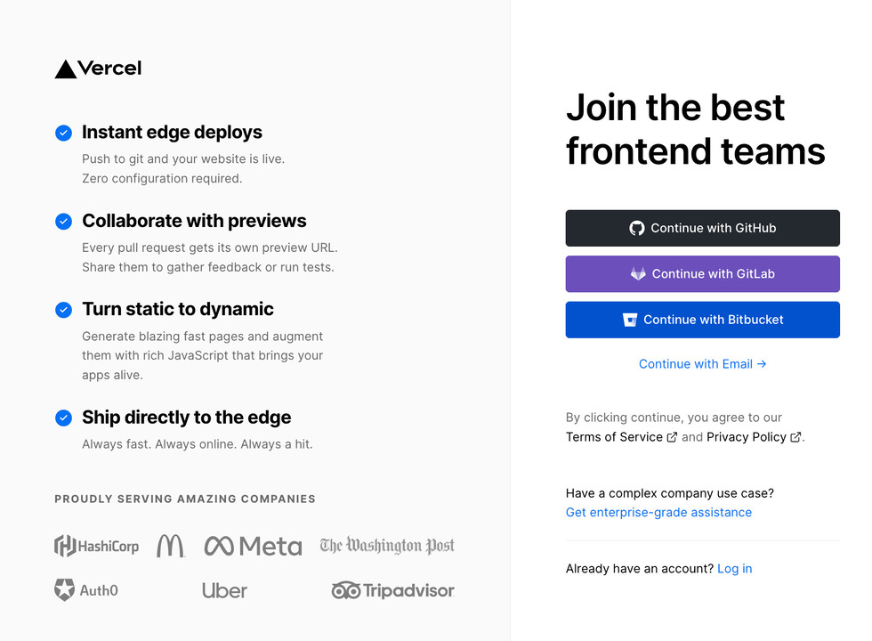Image resolution: width=872 pixels, height=641 pixels.
Task: Continue with GitHub button
Action: [x=702, y=228]
